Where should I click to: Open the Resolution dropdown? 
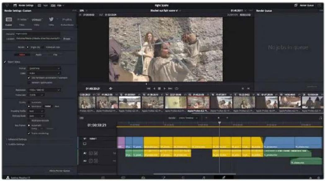point(44,90)
